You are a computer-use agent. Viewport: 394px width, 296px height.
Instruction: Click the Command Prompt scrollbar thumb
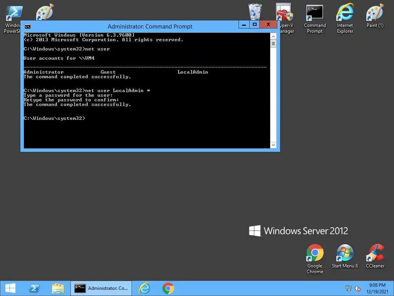[x=273, y=44]
